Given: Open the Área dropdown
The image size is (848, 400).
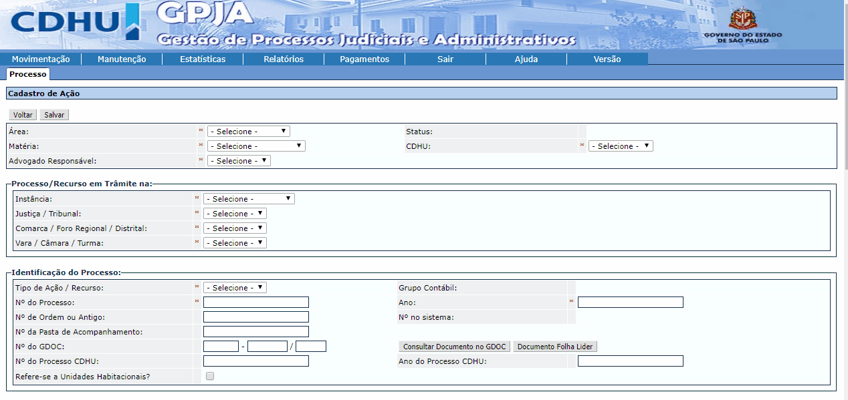Looking at the screenshot, I should [249, 132].
